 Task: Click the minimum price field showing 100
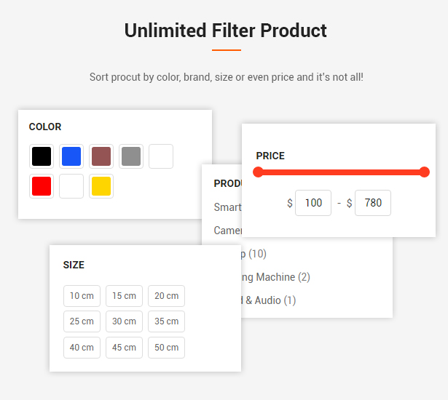[313, 203]
